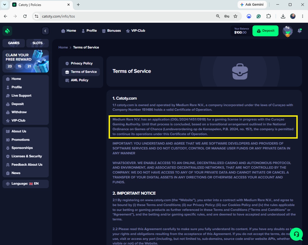Open Live Support in the sidebar
The height and width of the screenshot is (245, 308).
pos(25,96)
